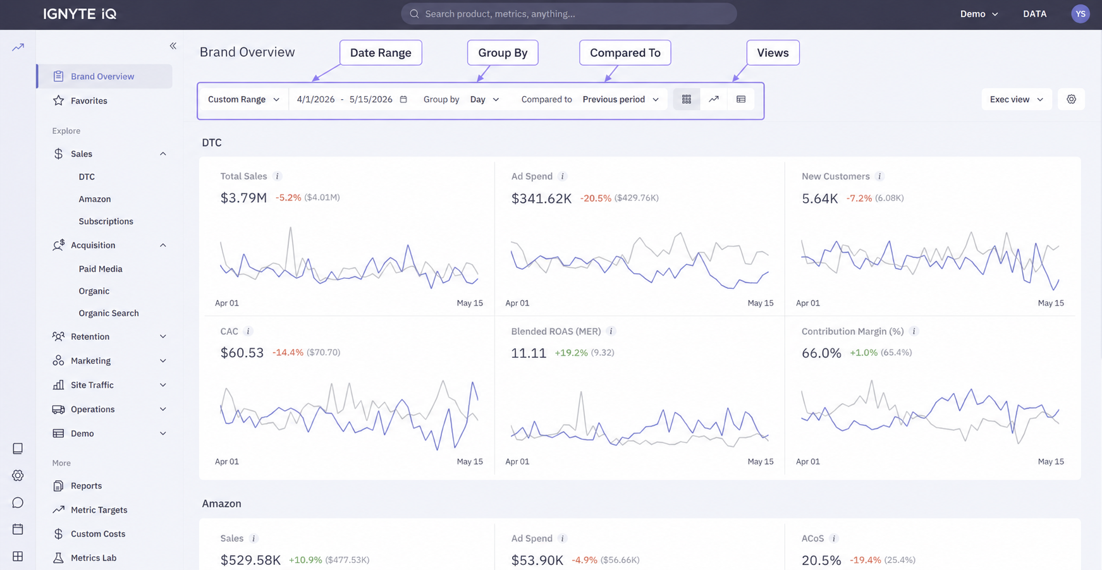Viewport: 1102px width, 570px height.
Task: Show info for CAC metric
Action: point(248,331)
